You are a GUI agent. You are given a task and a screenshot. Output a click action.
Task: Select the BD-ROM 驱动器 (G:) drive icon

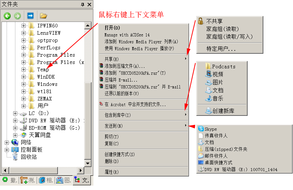tap(23, 128)
